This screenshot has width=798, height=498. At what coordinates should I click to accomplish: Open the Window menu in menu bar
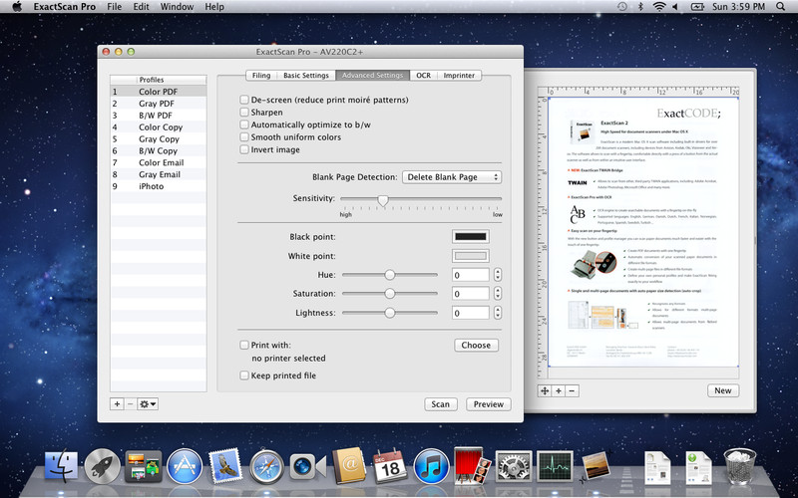click(x=177, y=7)
